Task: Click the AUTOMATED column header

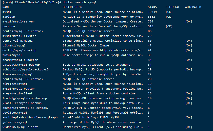Action: [193, 7]
